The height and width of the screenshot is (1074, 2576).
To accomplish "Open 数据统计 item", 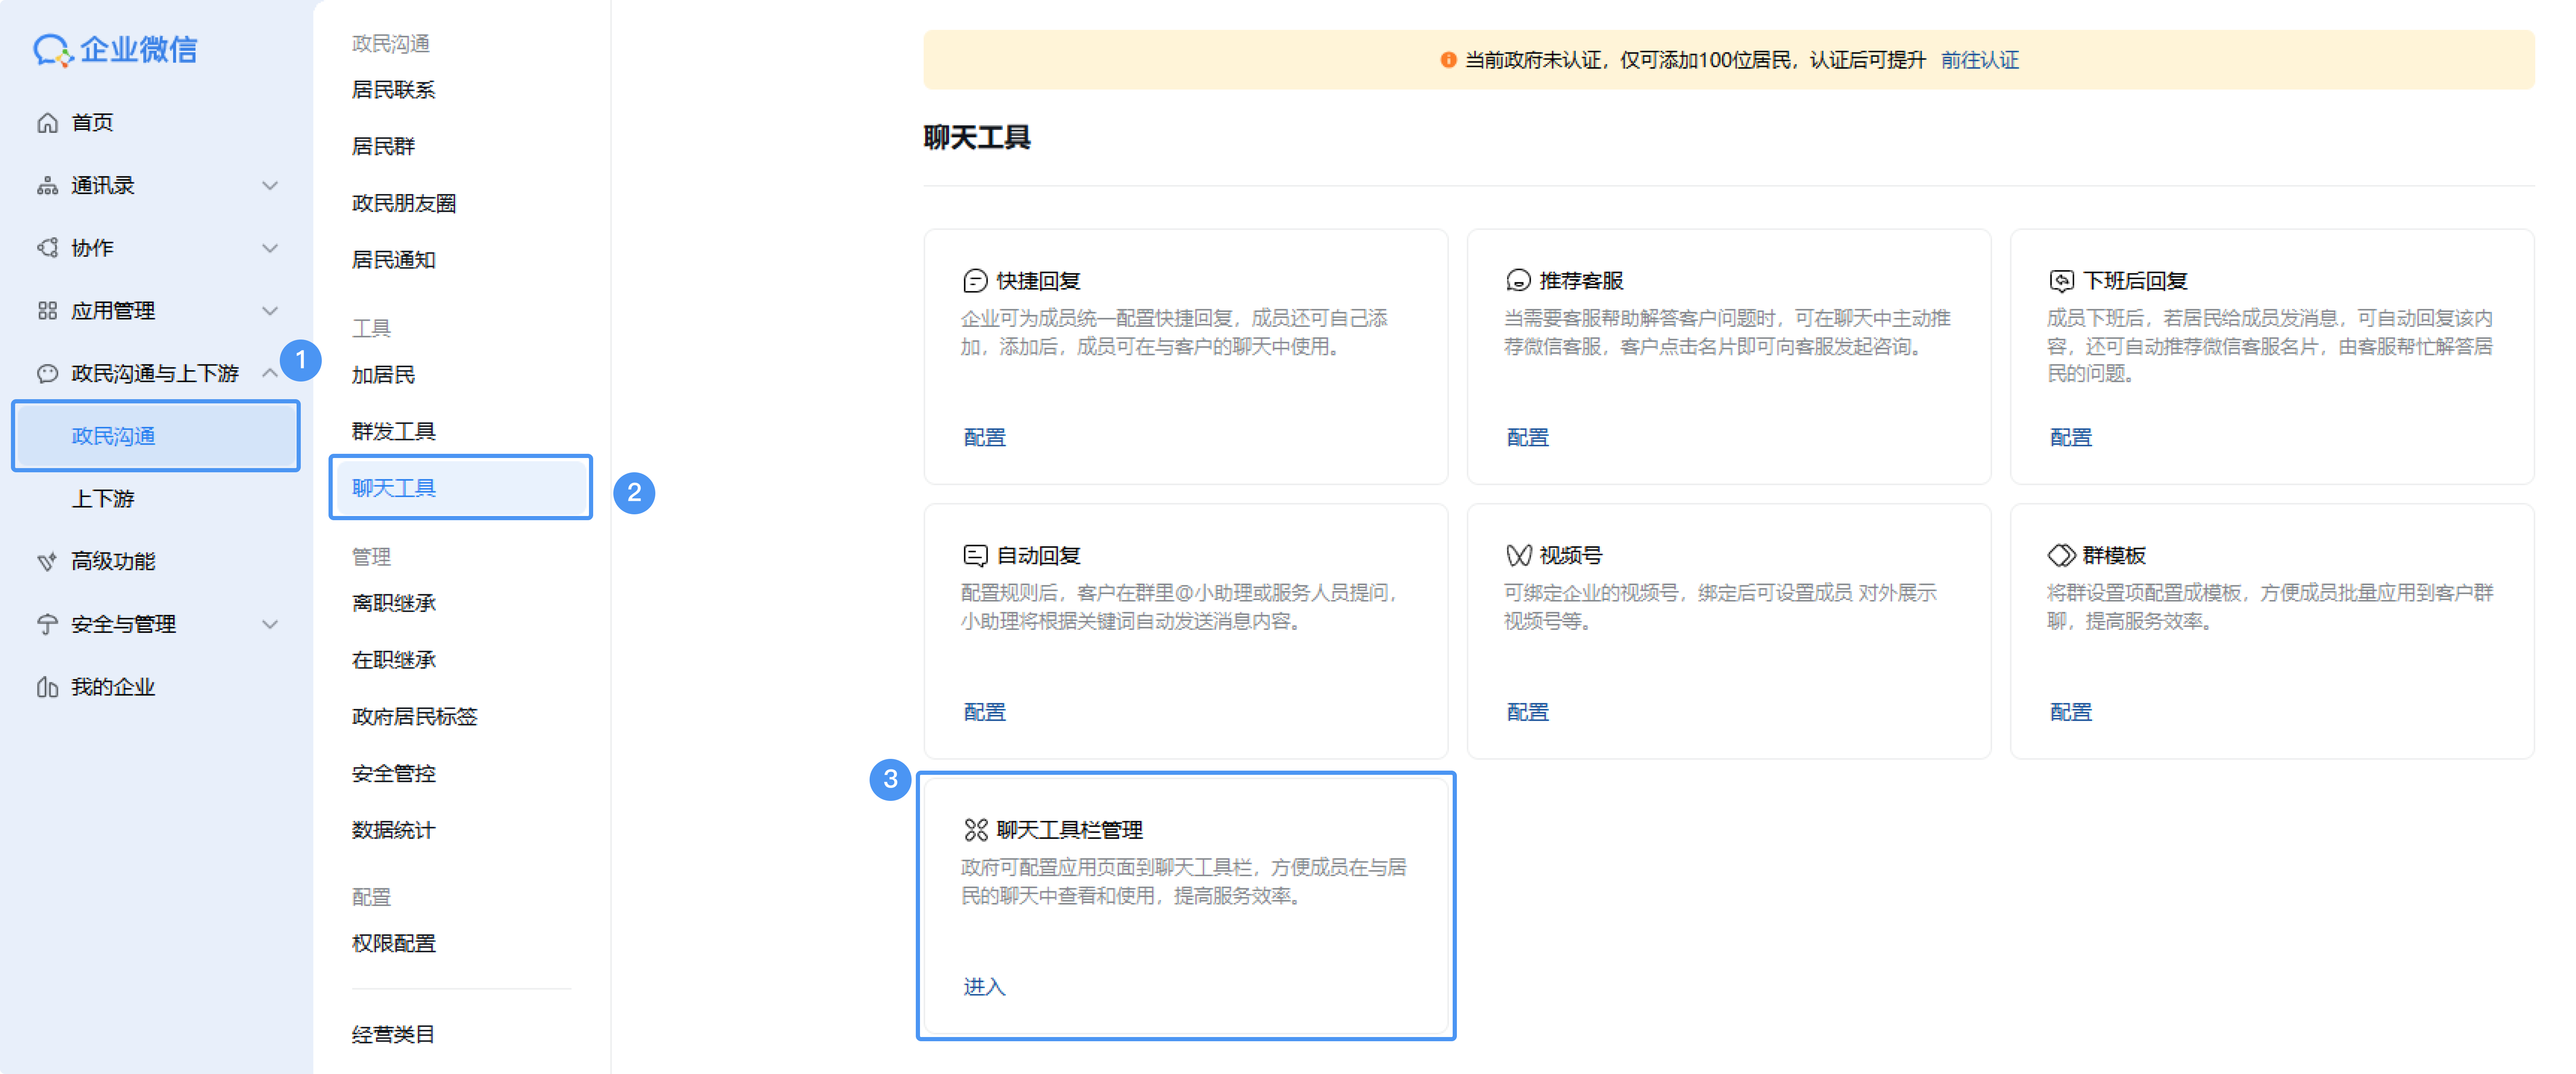I will click(x=393, y=830).
